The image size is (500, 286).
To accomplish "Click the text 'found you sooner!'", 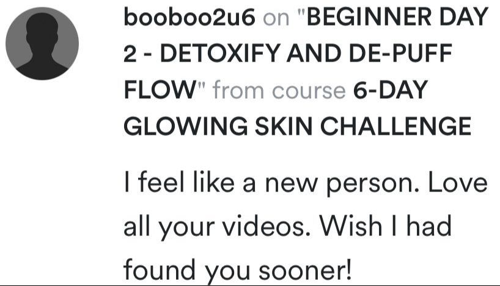I will tap(238, 270).
